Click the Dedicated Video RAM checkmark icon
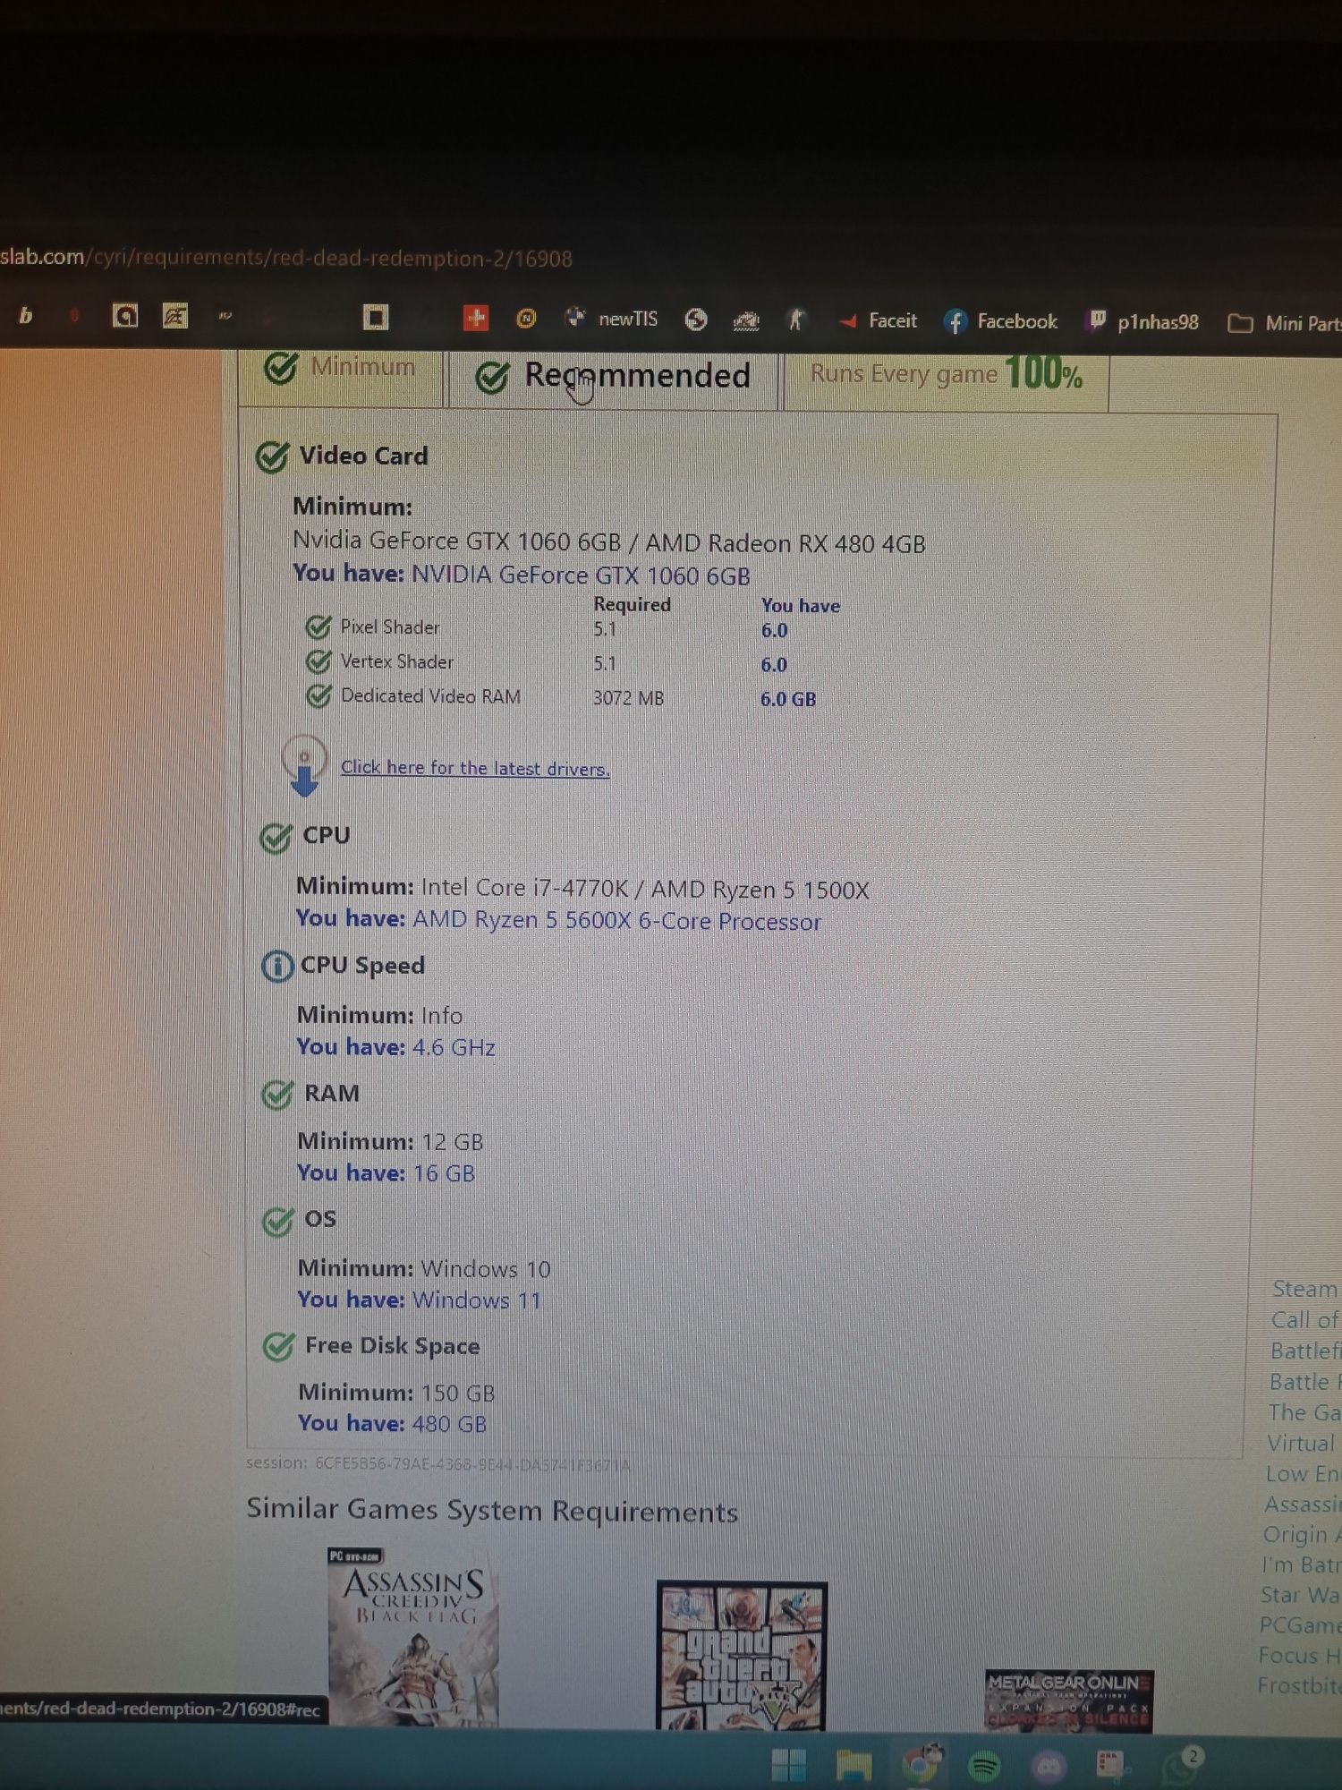Screen dimensions: 1342x1790 pyautogui.click(x=319, y=695)
